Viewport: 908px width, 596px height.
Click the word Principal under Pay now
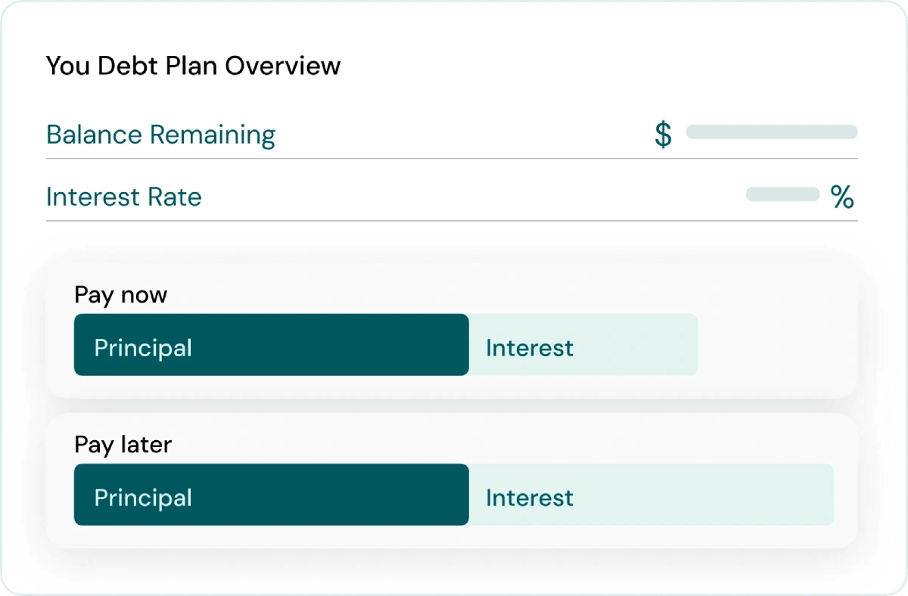(x=143, y=348)
